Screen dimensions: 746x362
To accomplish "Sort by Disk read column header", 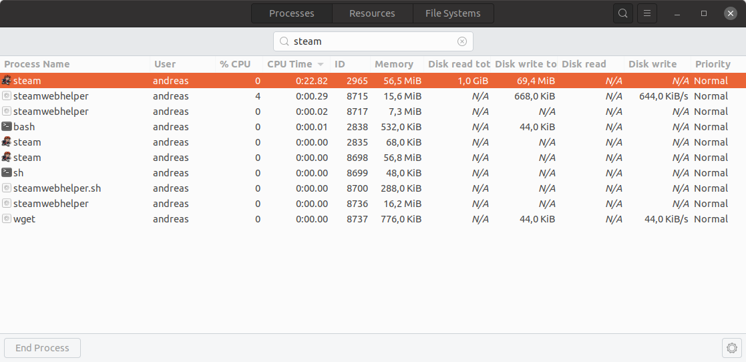I will point(590,64).
